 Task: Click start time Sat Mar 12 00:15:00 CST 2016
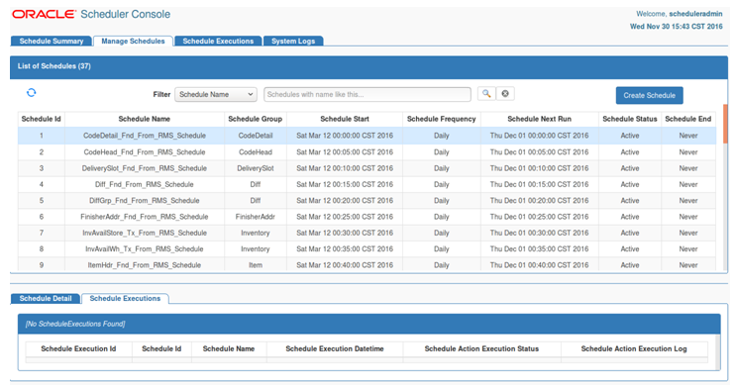coord(345,184)
